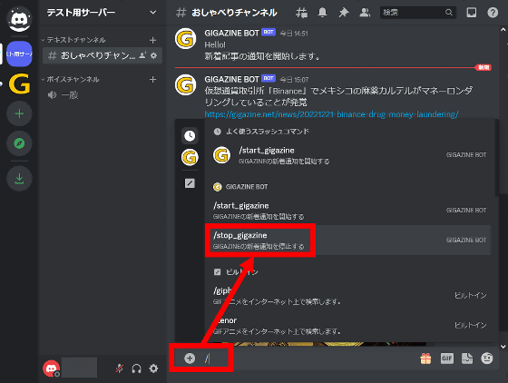This screenshot has height=383, width=508.
Task: Create a new text channel plus
Action: (x=153, y=40)
